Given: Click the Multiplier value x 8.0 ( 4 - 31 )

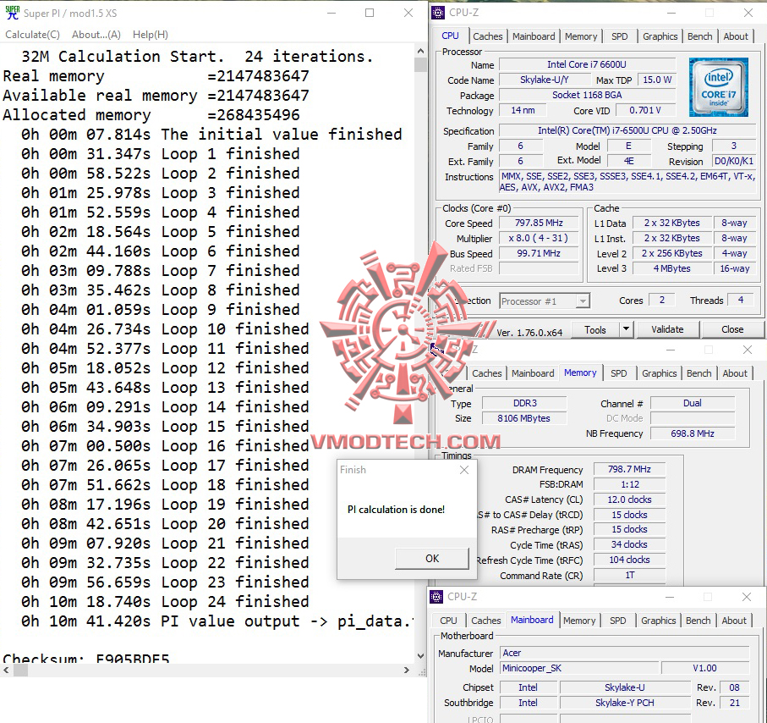Looking at the screenshot, I should (539, 238).
